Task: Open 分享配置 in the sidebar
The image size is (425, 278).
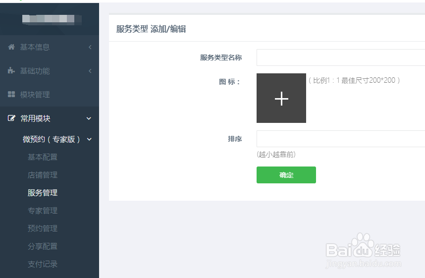Action: tap(43, 246)
